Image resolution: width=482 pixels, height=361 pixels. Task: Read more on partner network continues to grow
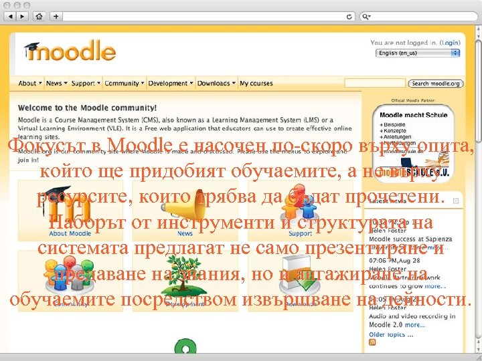(x=435, y=286)
